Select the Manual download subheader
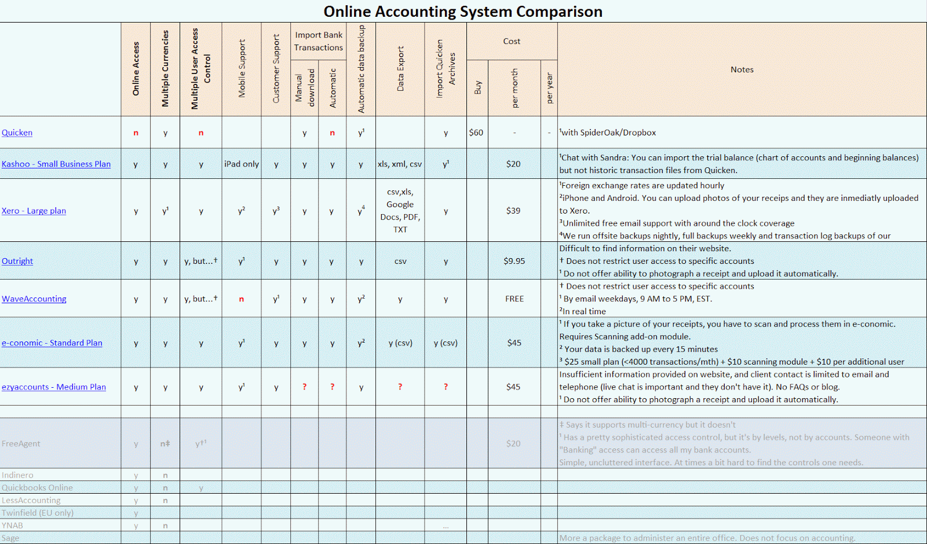 (x=305, y=88)
